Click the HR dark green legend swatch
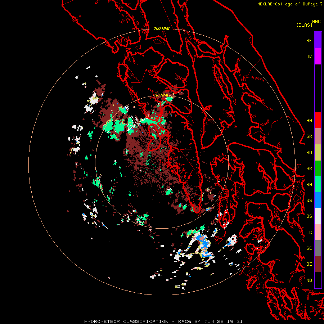 click(x=318, y=168)
